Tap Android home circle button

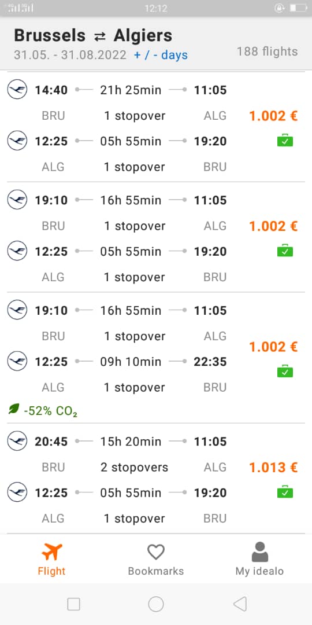coord(156,604)
